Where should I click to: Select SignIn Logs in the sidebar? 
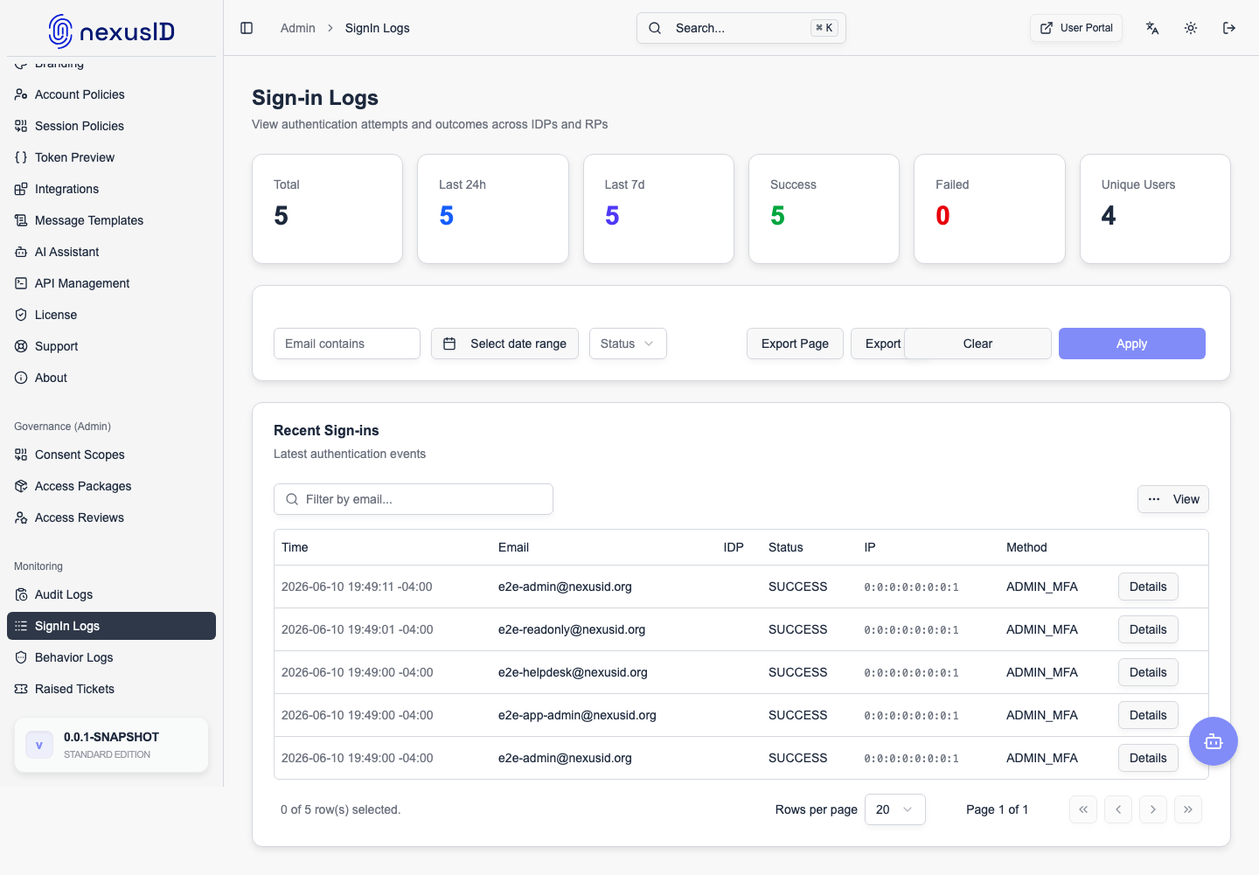pyautogui.click(x=111, y=626)
